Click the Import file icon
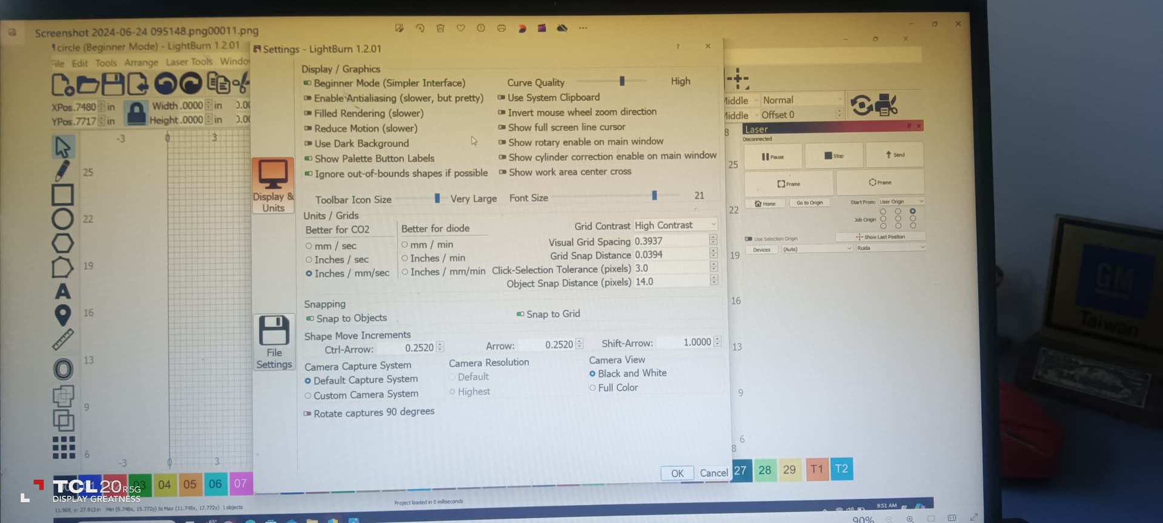 (x=138, y=84)
